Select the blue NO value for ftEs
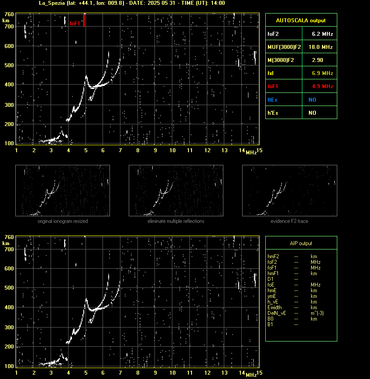 pos(312,99)
